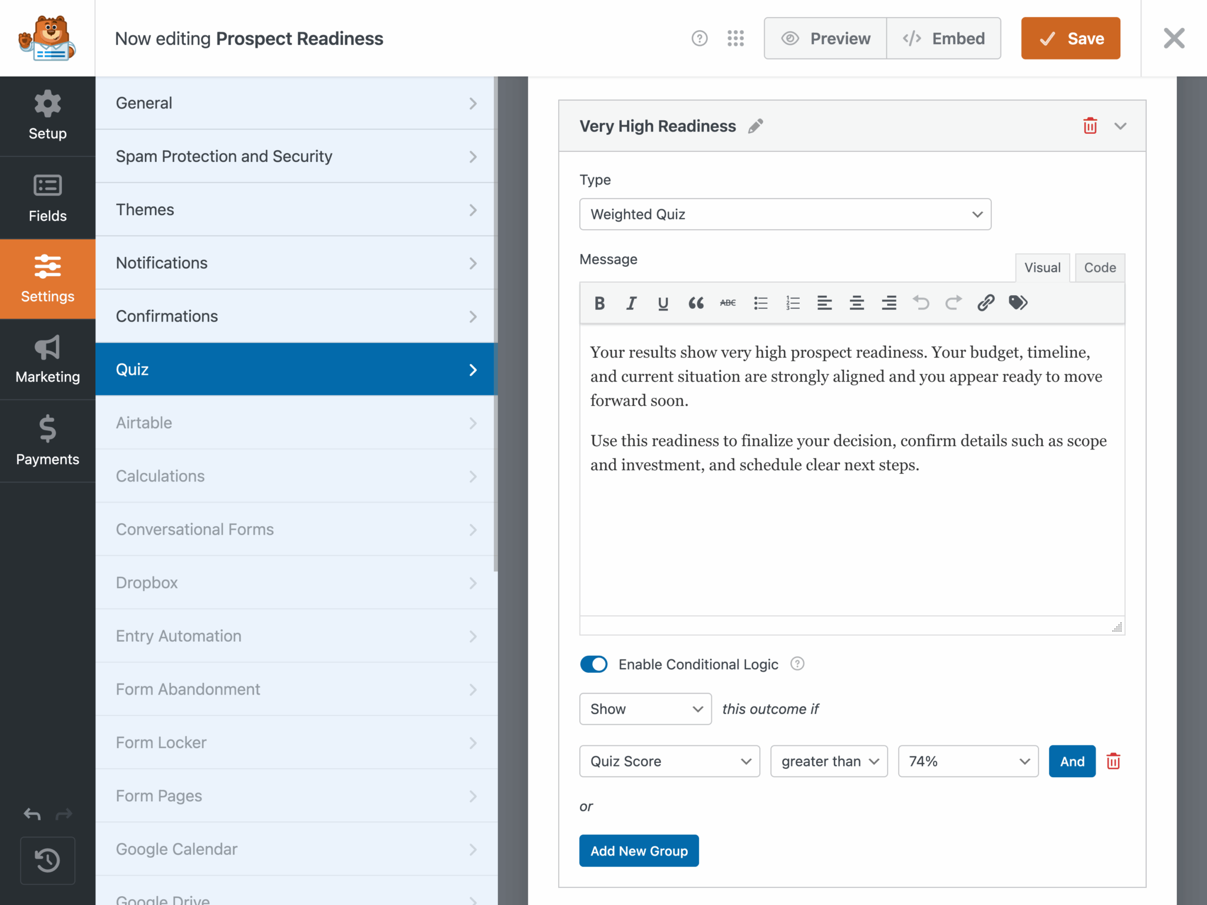Collapse the Very High Readiness panel chevron
Screen dimensions: 1207x905
click(1120, 125)
